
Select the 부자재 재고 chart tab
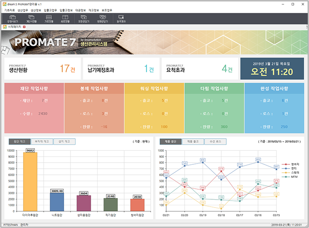42,142
